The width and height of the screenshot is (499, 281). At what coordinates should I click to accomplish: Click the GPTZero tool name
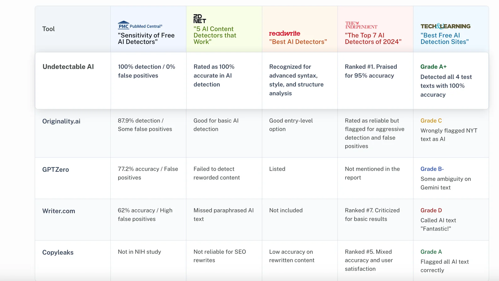56,169
